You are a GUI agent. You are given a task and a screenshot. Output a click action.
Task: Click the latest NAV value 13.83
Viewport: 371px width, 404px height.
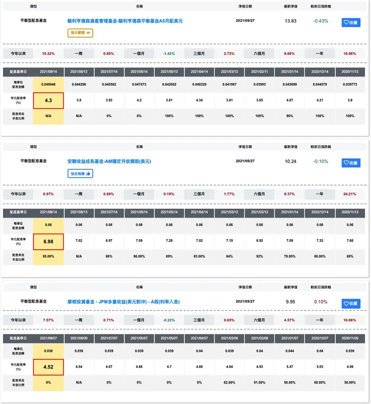(x=290, y=21)
